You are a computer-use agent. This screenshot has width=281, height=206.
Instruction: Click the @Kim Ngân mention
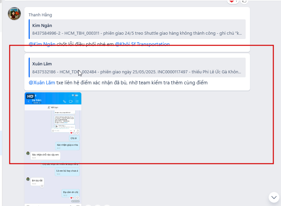[x=42, y=44]
